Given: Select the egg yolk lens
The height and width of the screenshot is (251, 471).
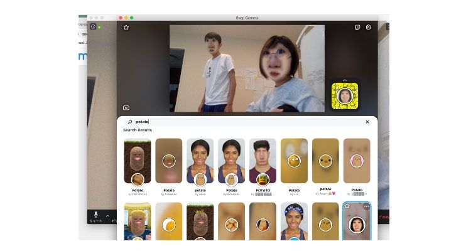Looking at the screenshot, I should tap(169, 222).
